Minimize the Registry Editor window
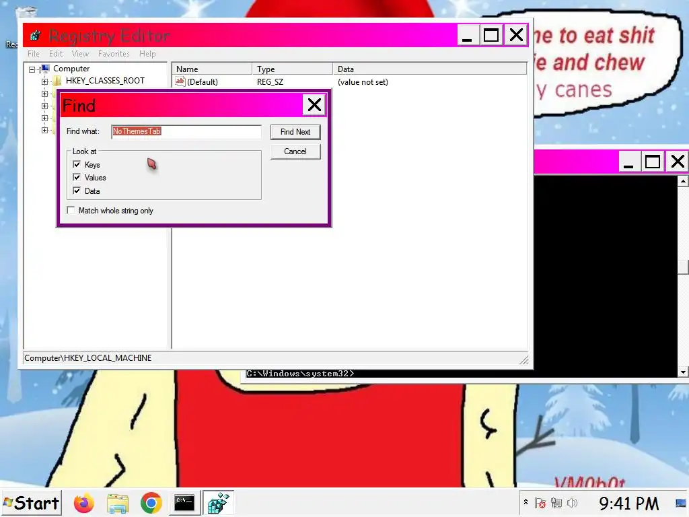The image size is (689, 517). point(467,35)
